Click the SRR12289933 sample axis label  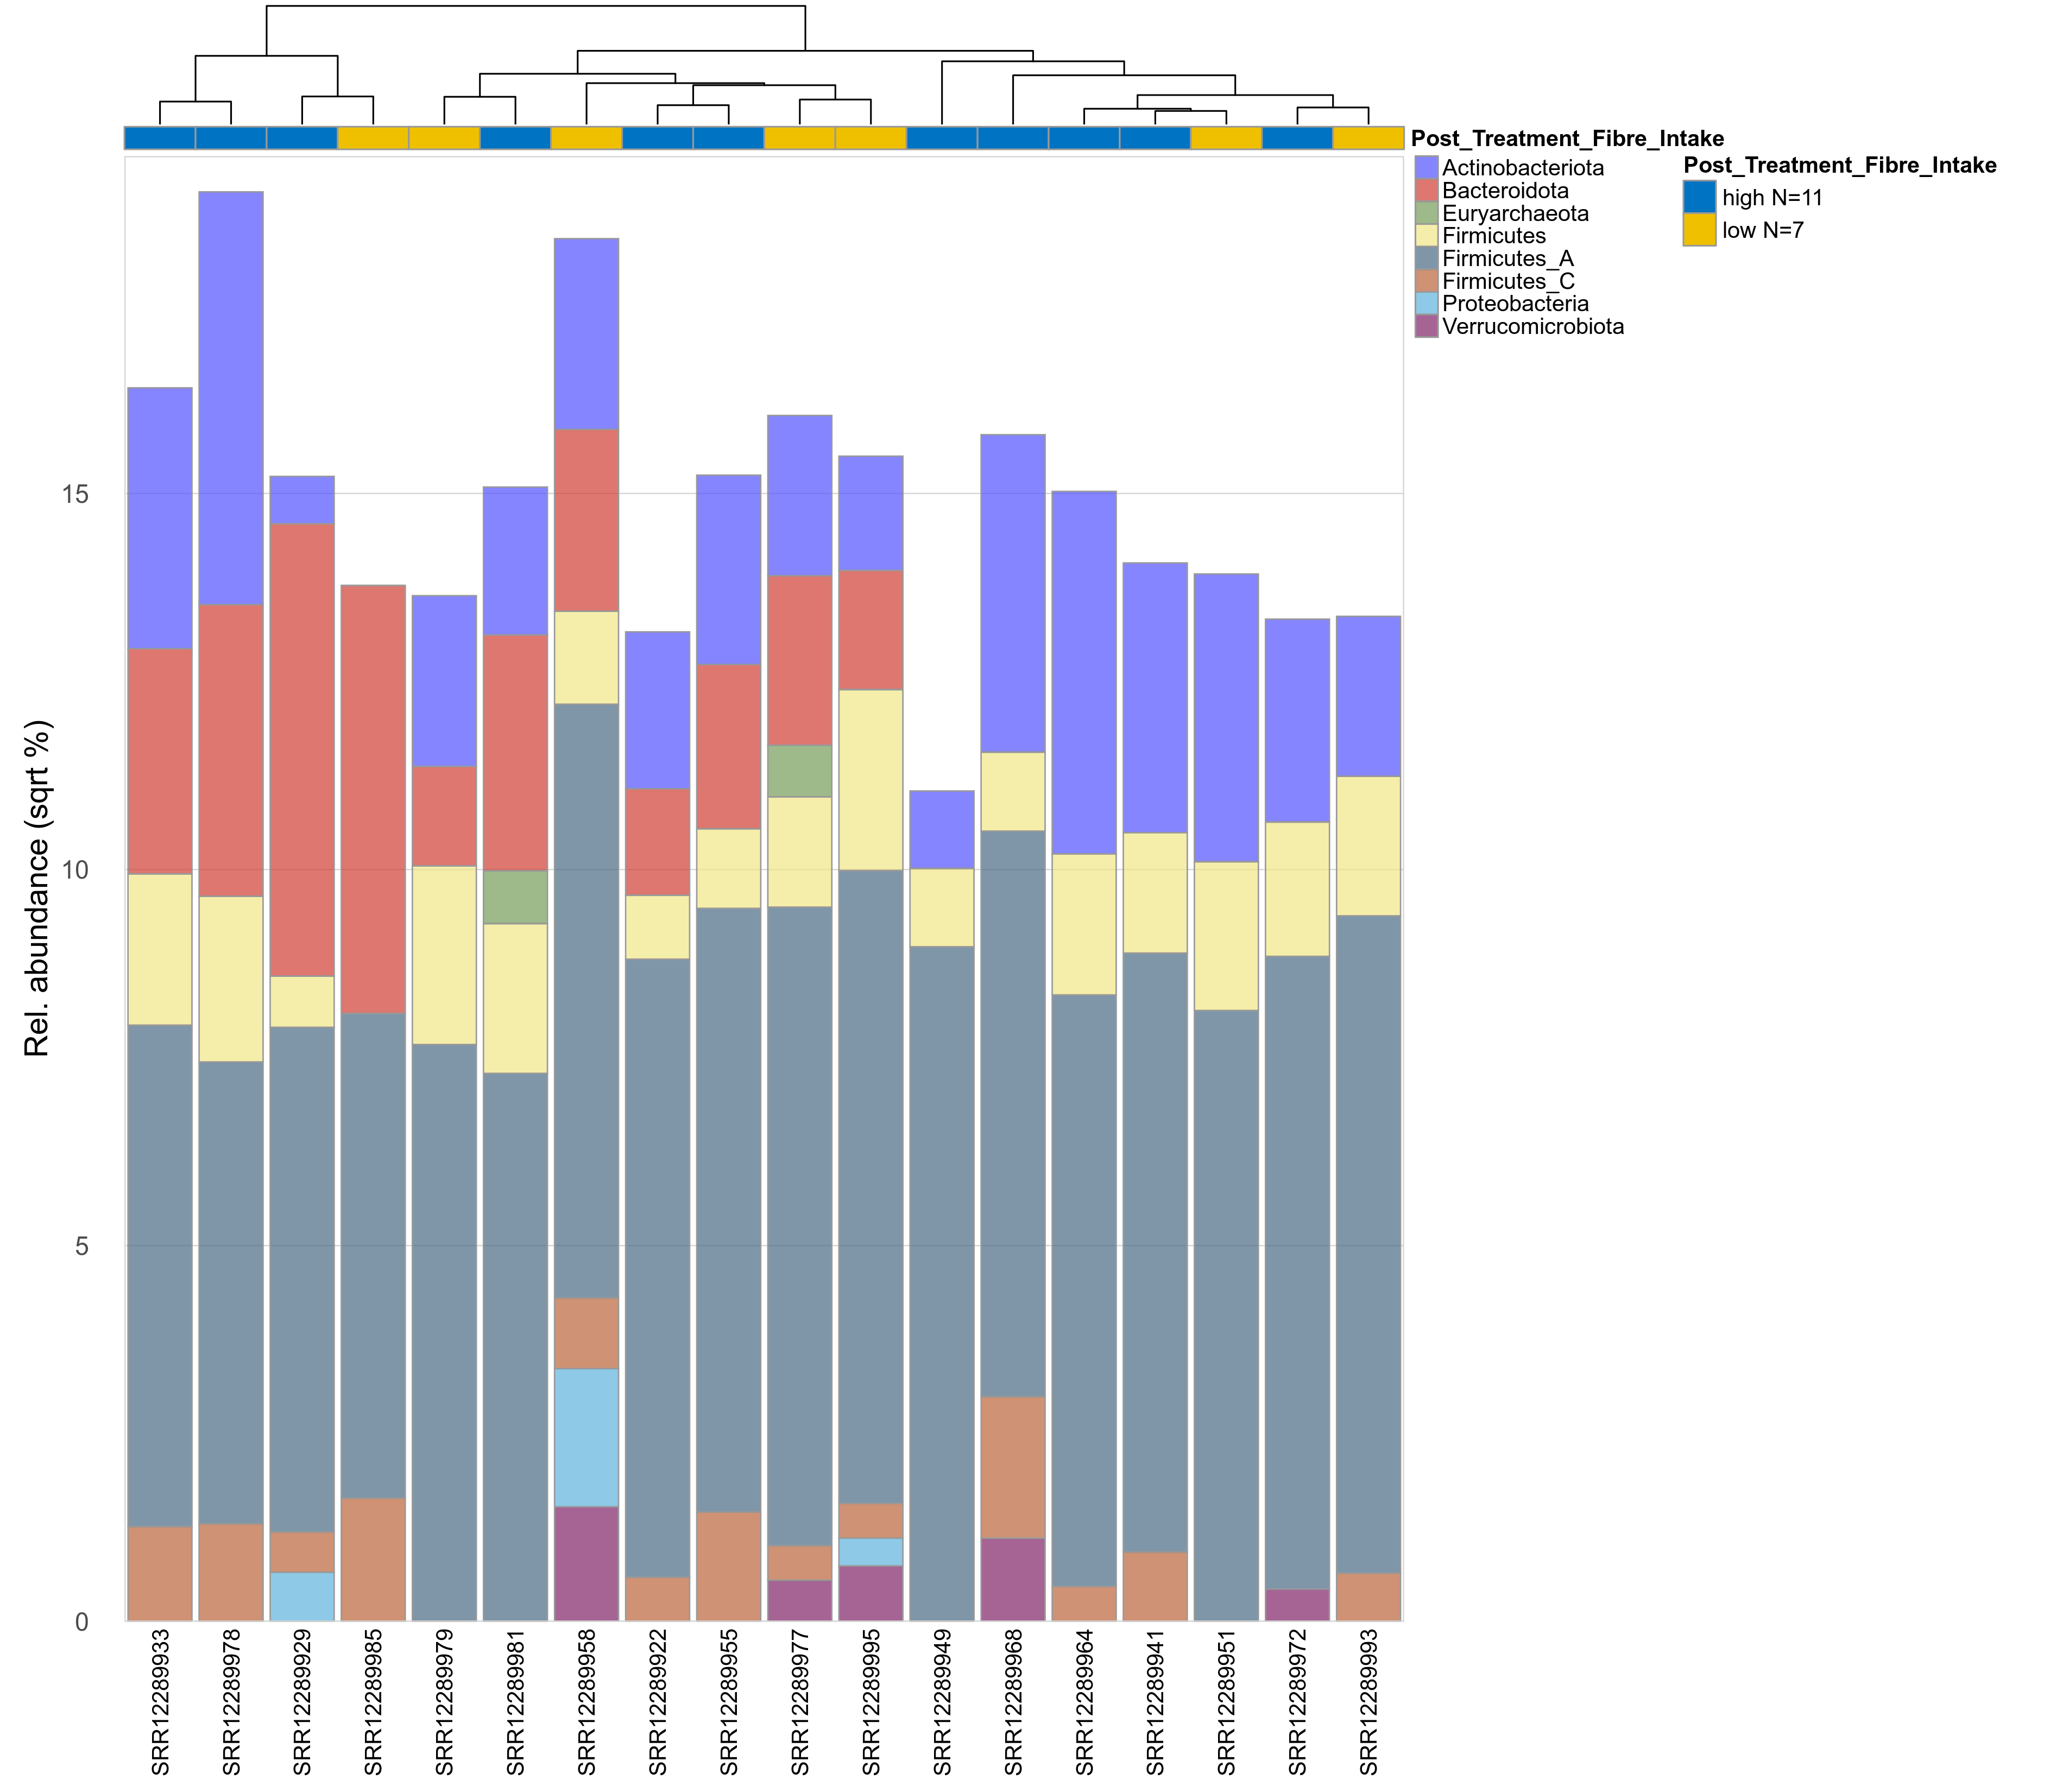coord(160,1702)
